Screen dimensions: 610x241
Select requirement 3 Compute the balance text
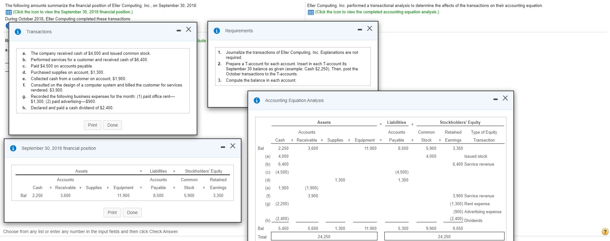(x=261, y=80)
